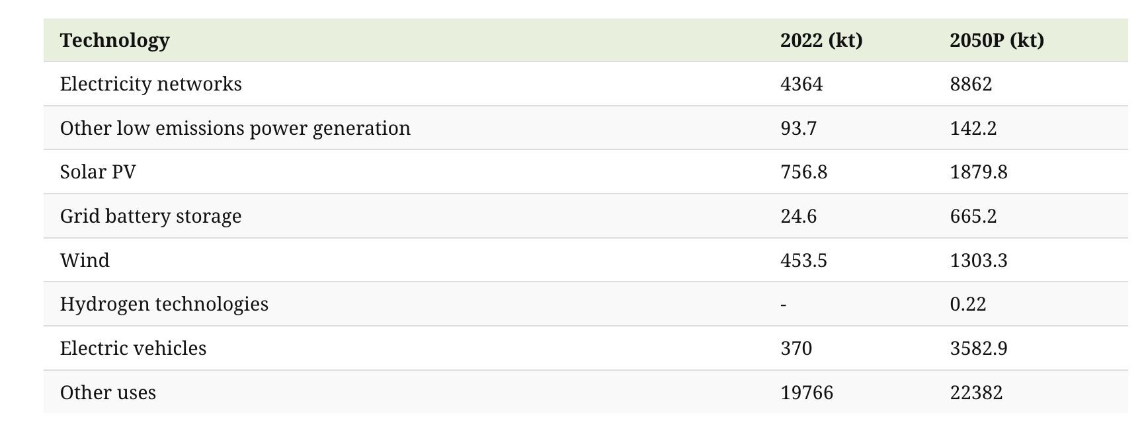Click the Technology column header
The height and width of the screenshot is (423, 1144).
click(x=114, y=40)
